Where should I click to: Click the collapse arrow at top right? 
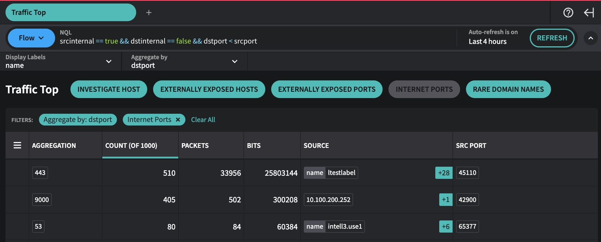coord(589,12)
